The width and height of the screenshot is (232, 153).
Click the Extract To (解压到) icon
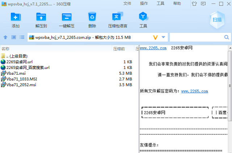point(41,17)
